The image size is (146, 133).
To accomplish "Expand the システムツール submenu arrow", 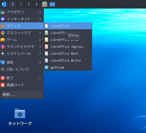I will 40,53.
